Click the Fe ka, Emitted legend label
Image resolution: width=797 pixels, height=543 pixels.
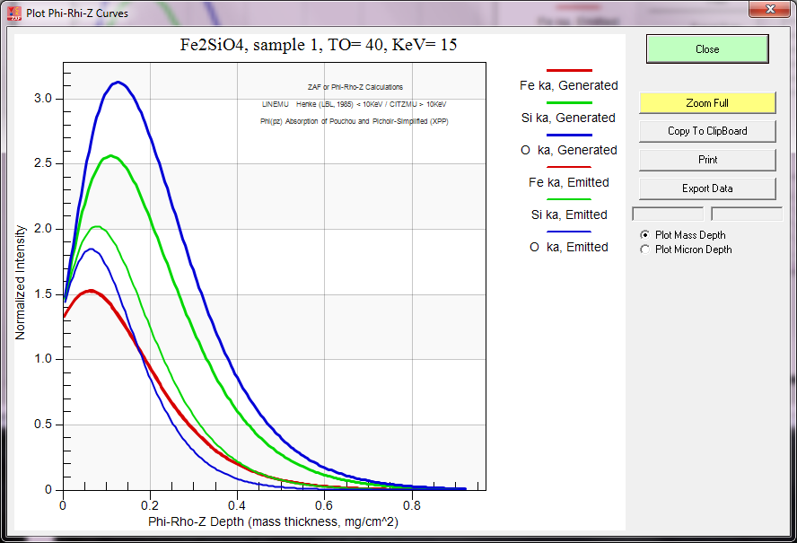568,182
